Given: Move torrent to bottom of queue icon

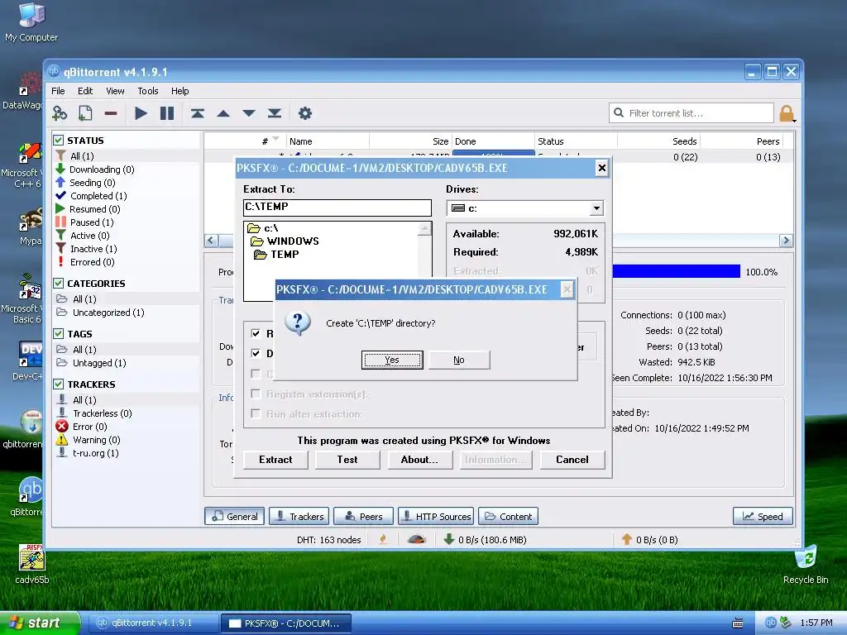Looking at the screenshot, I should pos(275,113).
